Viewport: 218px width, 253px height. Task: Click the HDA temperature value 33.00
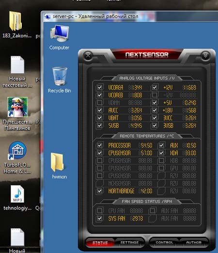click(x=189, y=153)
